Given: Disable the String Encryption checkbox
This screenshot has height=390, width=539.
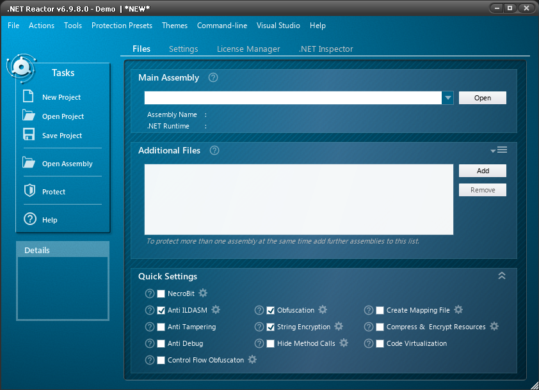Looking at the screenshot, I should 270,327.
